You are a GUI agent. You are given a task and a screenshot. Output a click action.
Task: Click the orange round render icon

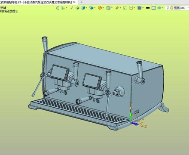100,8
